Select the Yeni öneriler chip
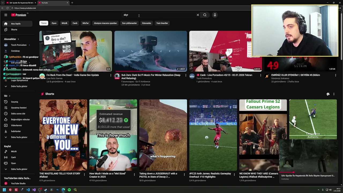This screenshot has width=343, height=193. (x=162, y=23)
